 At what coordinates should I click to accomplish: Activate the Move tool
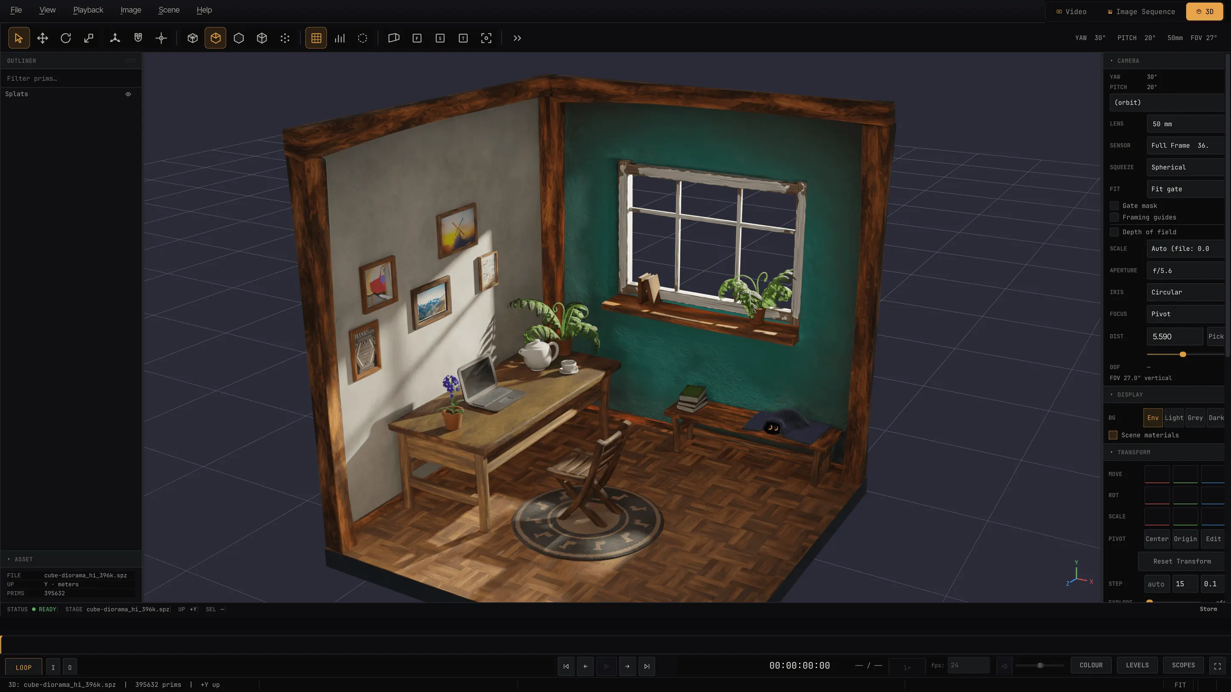[x=43, y=38]
